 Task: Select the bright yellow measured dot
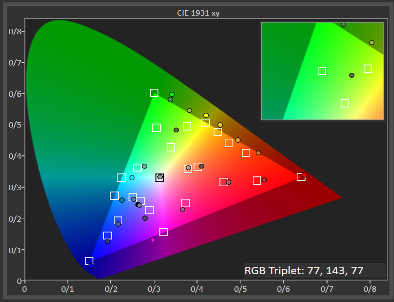[206, 115]
